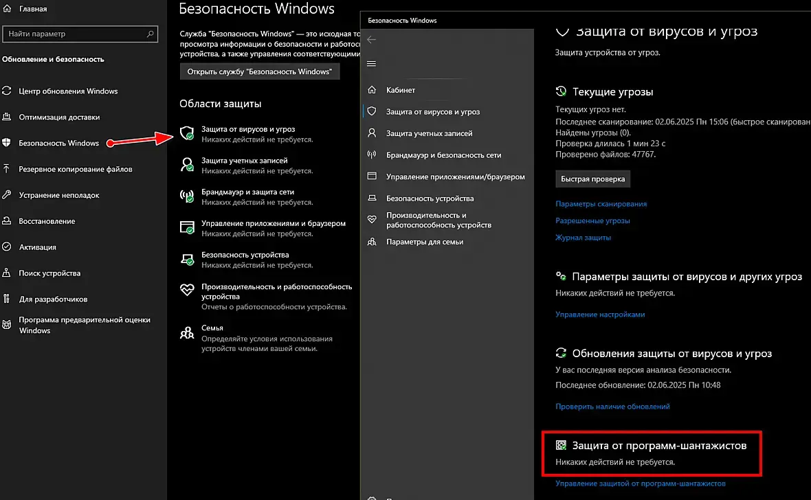The image size is (811, 500).
Task: Click the virus and threat protection shield icon
Action: 187,133
